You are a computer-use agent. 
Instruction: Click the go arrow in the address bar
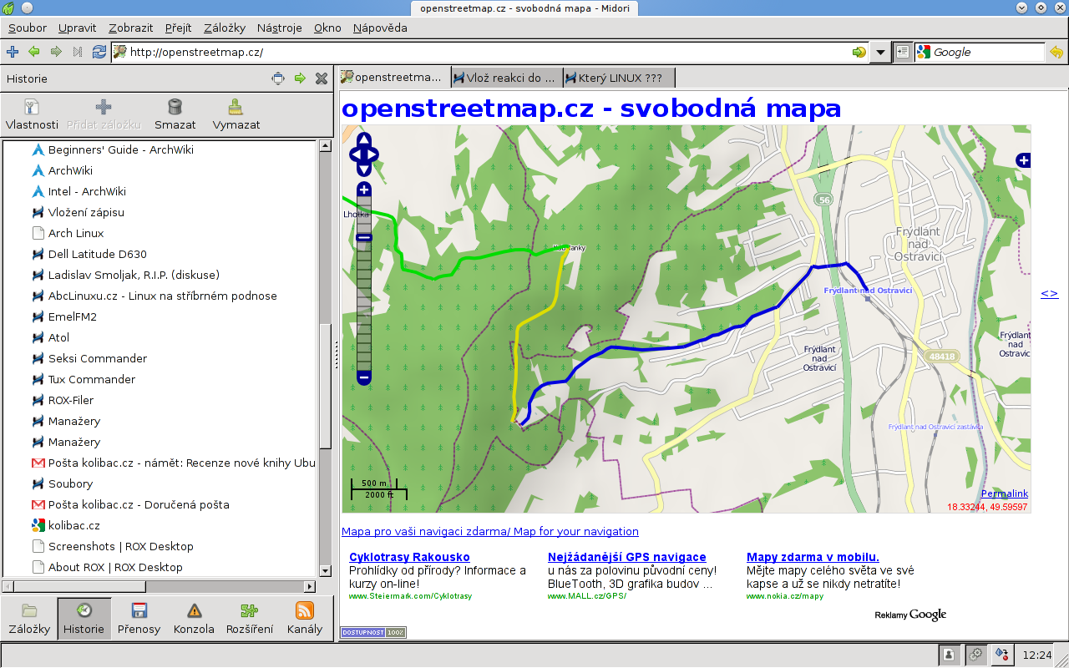pos(859,52)
